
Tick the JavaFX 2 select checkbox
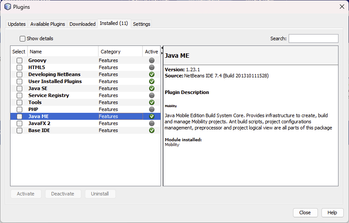click(x=19, y=123)
